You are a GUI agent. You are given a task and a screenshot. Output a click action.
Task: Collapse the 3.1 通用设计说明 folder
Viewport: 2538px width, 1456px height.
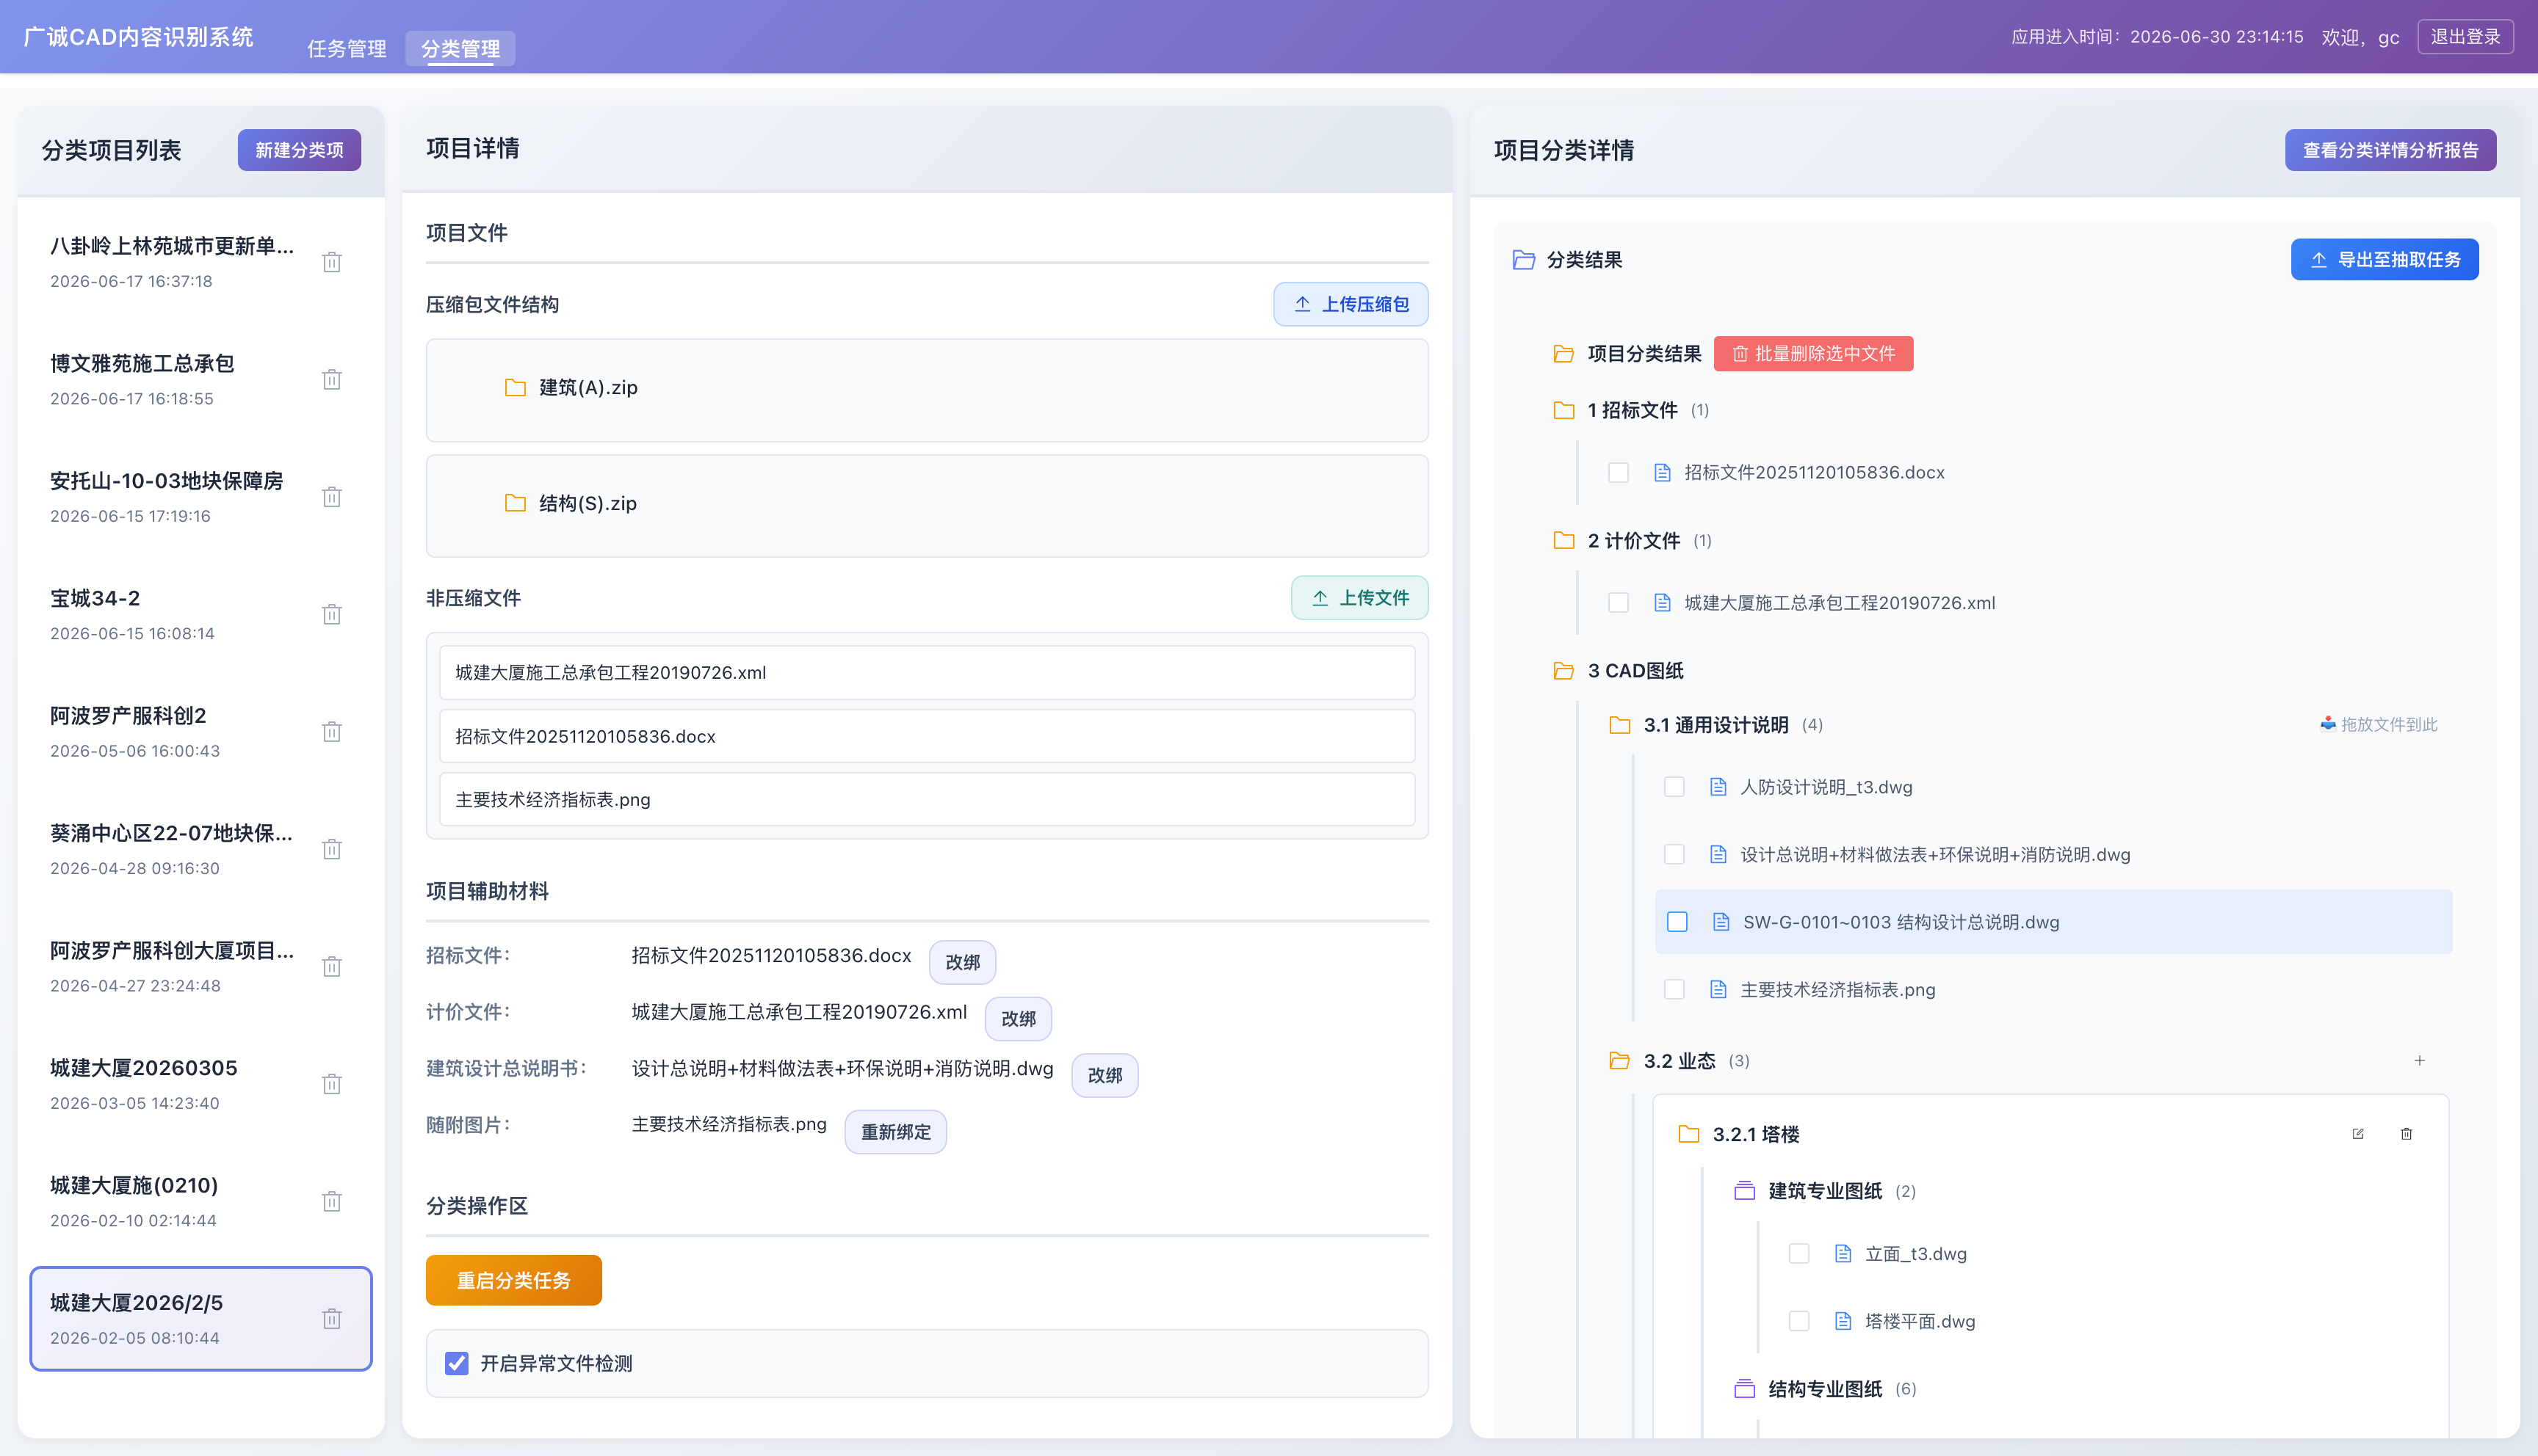1619,725
